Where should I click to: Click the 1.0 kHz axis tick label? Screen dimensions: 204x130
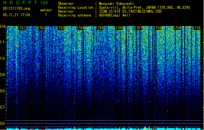3,59
